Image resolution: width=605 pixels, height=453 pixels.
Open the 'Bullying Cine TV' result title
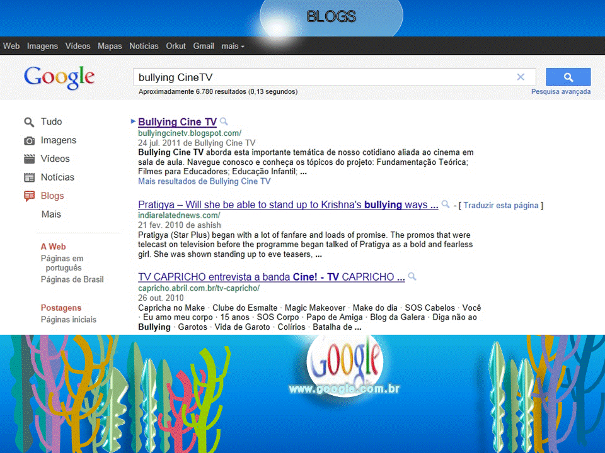(178, 122)
